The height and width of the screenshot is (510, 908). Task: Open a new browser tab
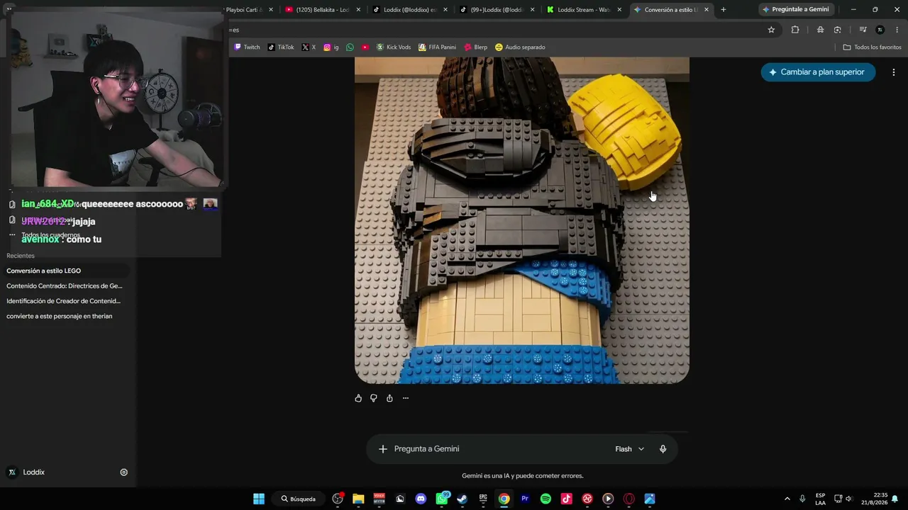tap(724, 10)
